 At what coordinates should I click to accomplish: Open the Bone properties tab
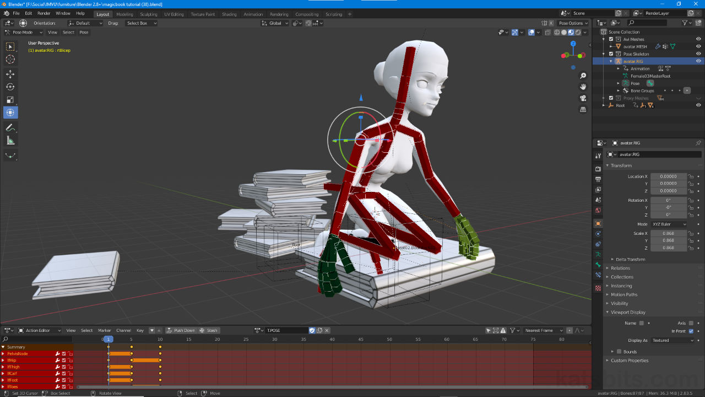click(x=598, y=265)
